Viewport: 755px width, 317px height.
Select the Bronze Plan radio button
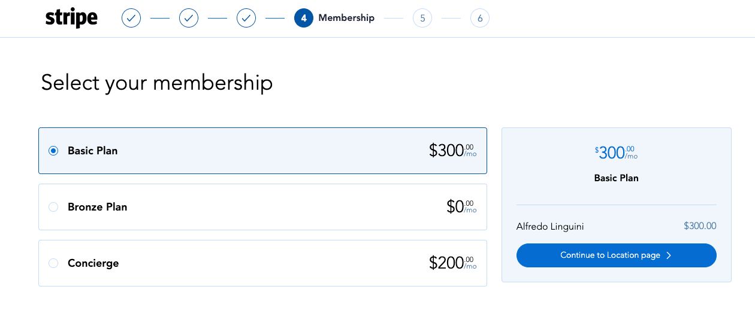tap(53, 207)
